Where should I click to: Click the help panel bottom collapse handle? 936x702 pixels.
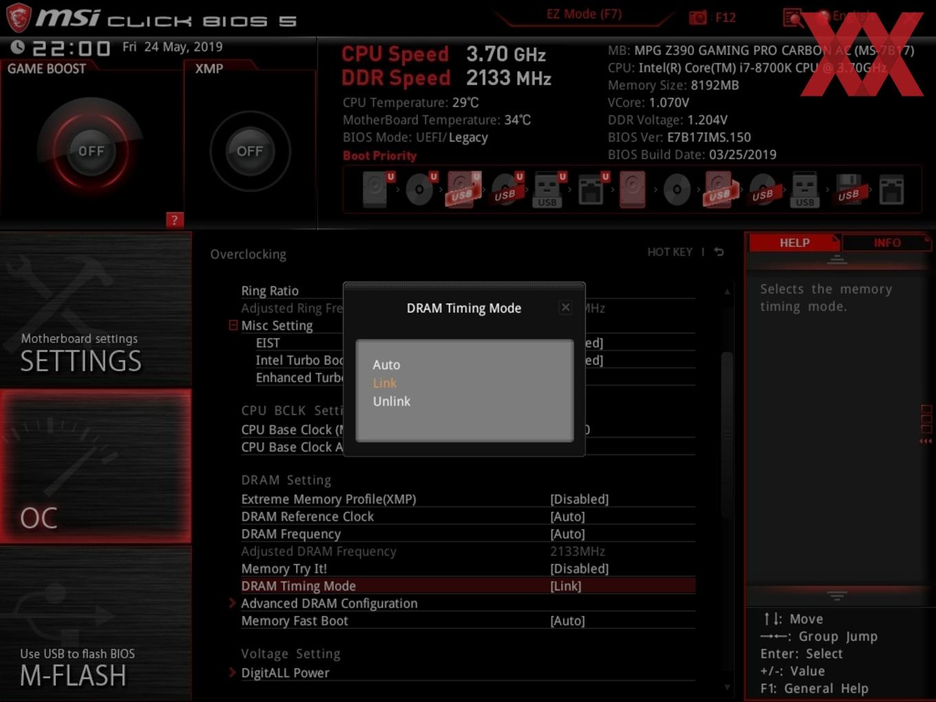pyautogui.click(x=837, y=595)
